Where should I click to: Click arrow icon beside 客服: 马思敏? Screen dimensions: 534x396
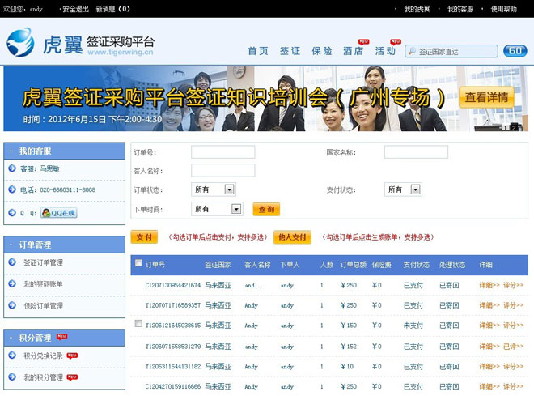[12, 168]
